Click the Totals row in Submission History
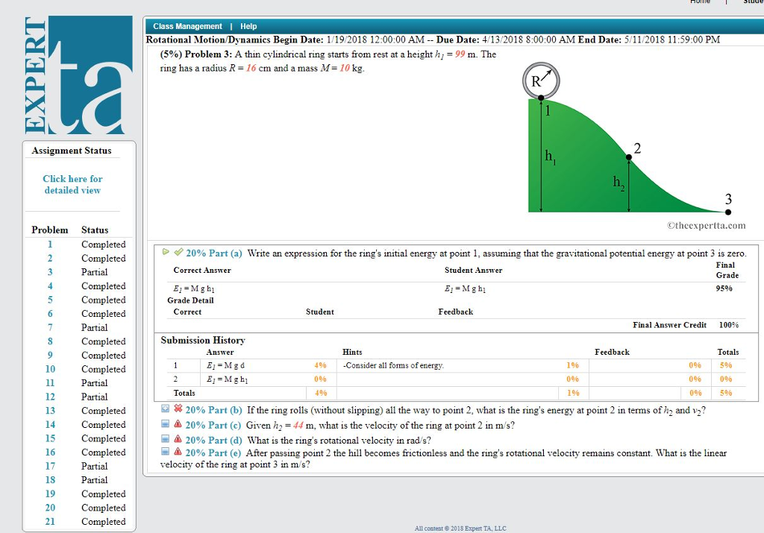The height and width of the screenshot is (533, 764). point(184,393)
